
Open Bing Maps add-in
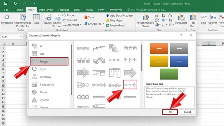click(114, 20)
